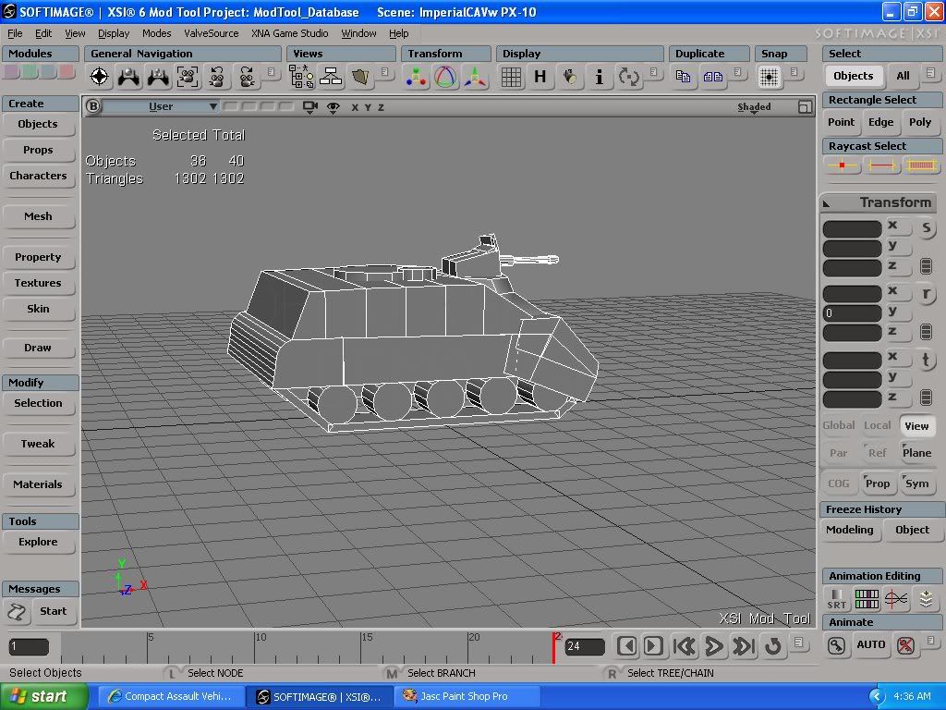Click the H hide icon in Display
This screenshot has width=946, height=710.
pos(540,77)
